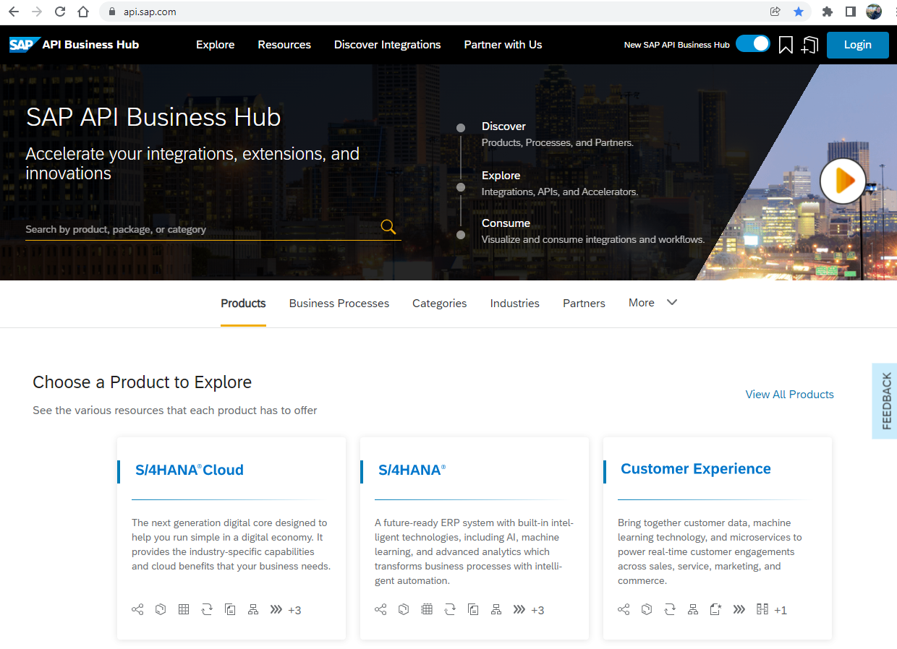The image size is (897, 649).
Task: Click the documents icon on S/4HANA card
Action: (x=473, y=609)
